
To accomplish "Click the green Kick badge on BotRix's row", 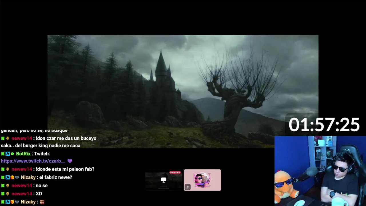I will 3,154.
